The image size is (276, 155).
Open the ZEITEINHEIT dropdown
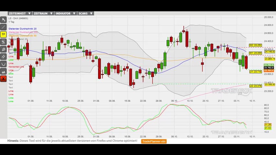coord(20,14)
